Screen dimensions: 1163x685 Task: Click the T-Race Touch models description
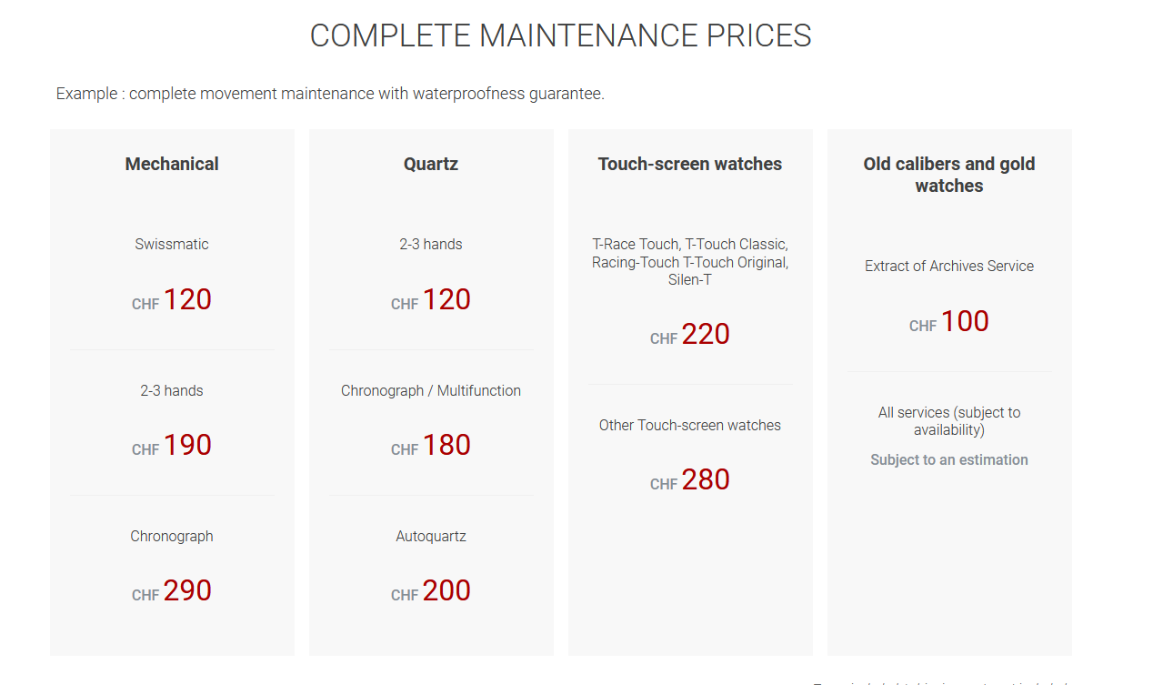point(690,262)
